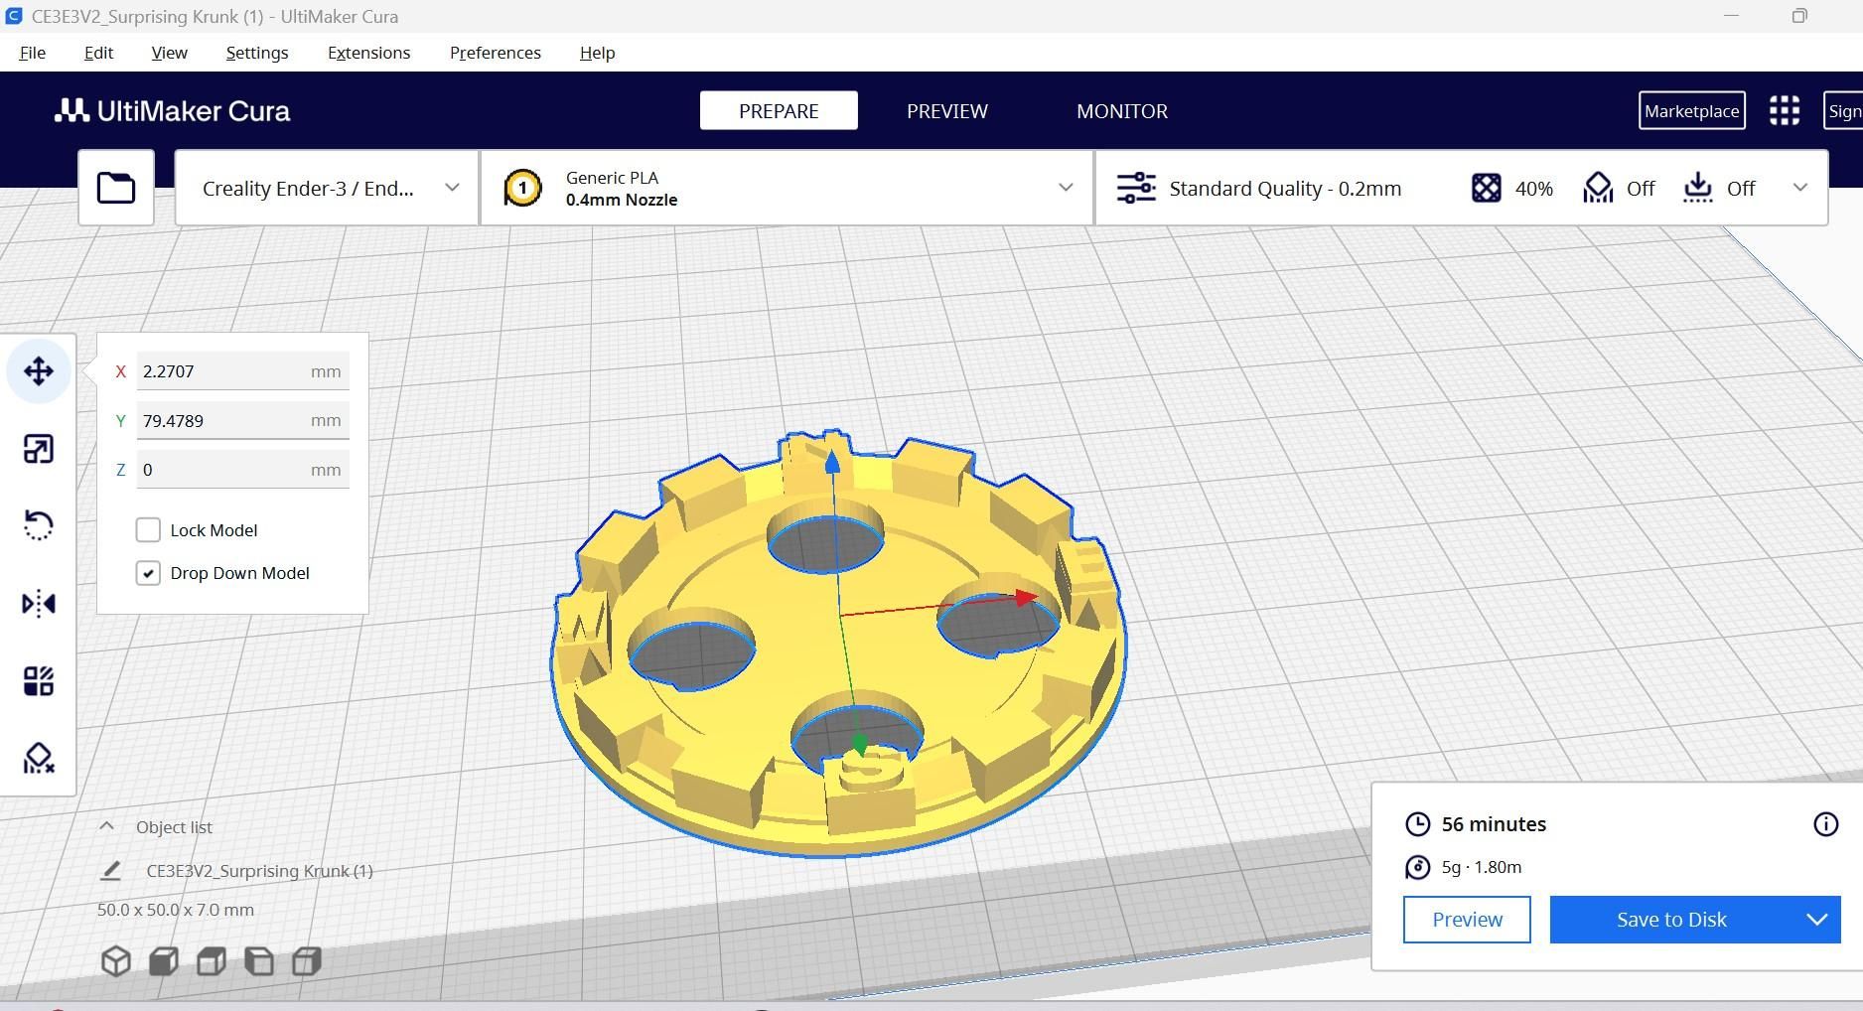Screen dimensions: 1863x1011
Task: Expand the Generic PLA material dropdown
Action: (788, 188)
